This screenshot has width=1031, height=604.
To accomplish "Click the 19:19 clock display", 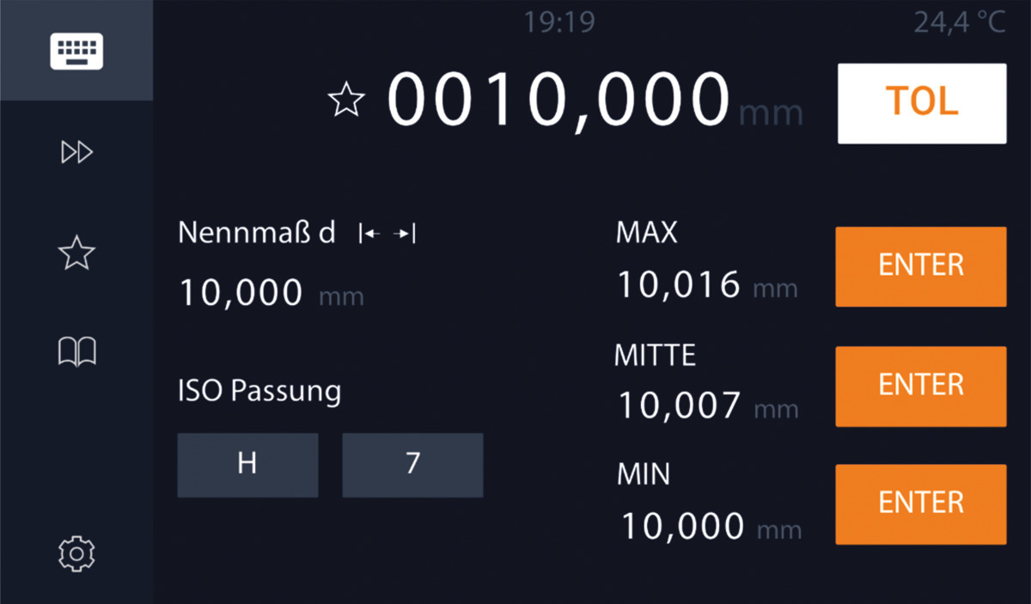I will click(559, 22).
